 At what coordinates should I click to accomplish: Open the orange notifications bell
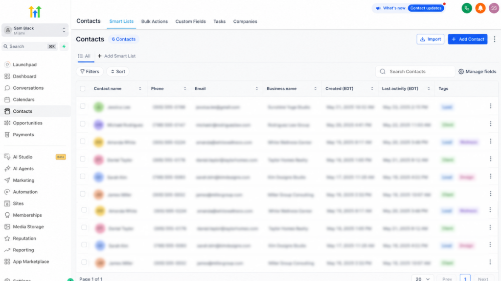click(x=480, y=8)
